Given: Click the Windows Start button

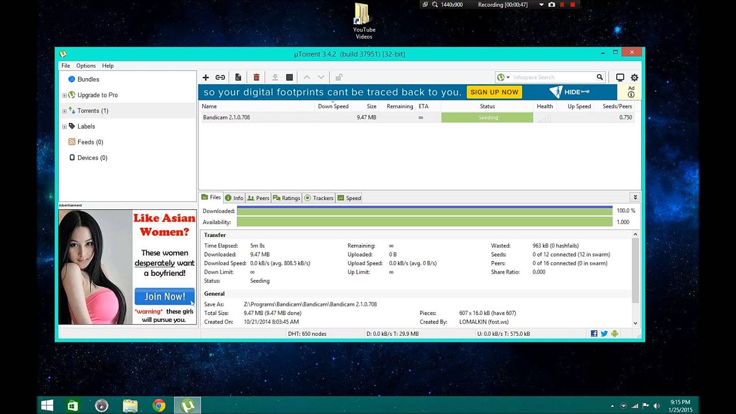Looking at the screenshot, I should tap(47, 405).
